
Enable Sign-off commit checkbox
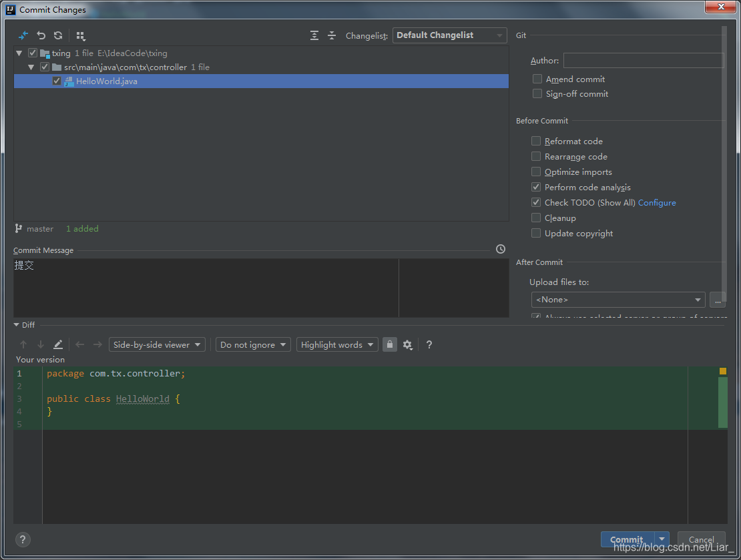tap(537, 93)
